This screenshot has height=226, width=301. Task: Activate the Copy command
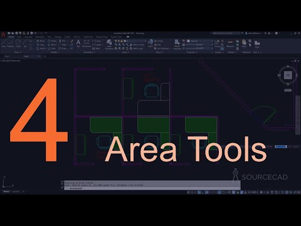[41, 45]
